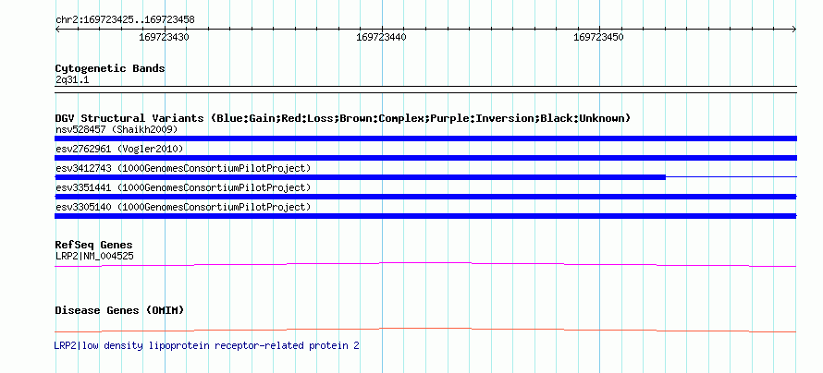The image size is (823, 373).
Task: Open variant esv3351441 label
Action: (183, 187)
